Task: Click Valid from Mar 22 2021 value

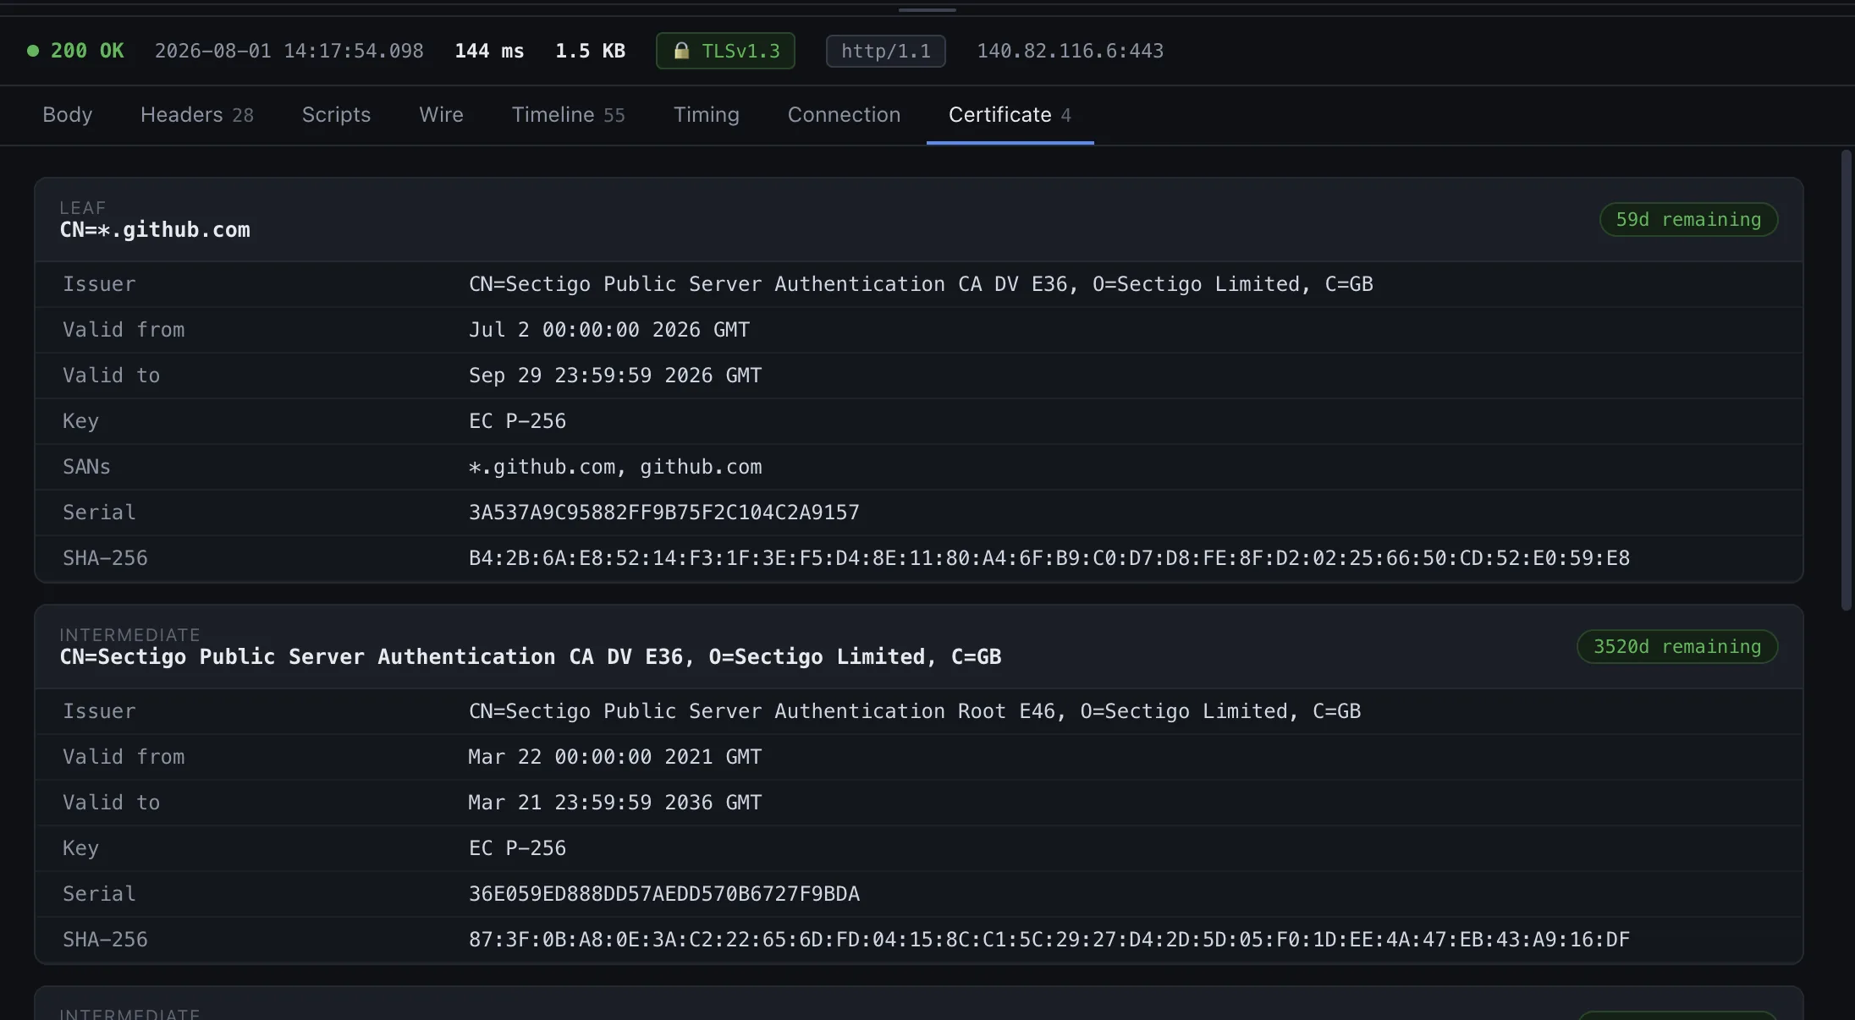Action: pos(615,757)
